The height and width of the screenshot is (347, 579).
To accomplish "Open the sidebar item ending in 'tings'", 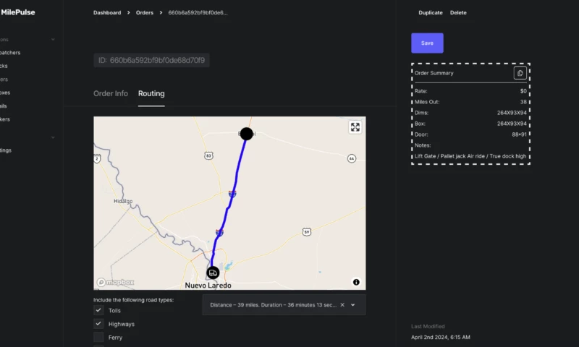I will tap(6, 150).
